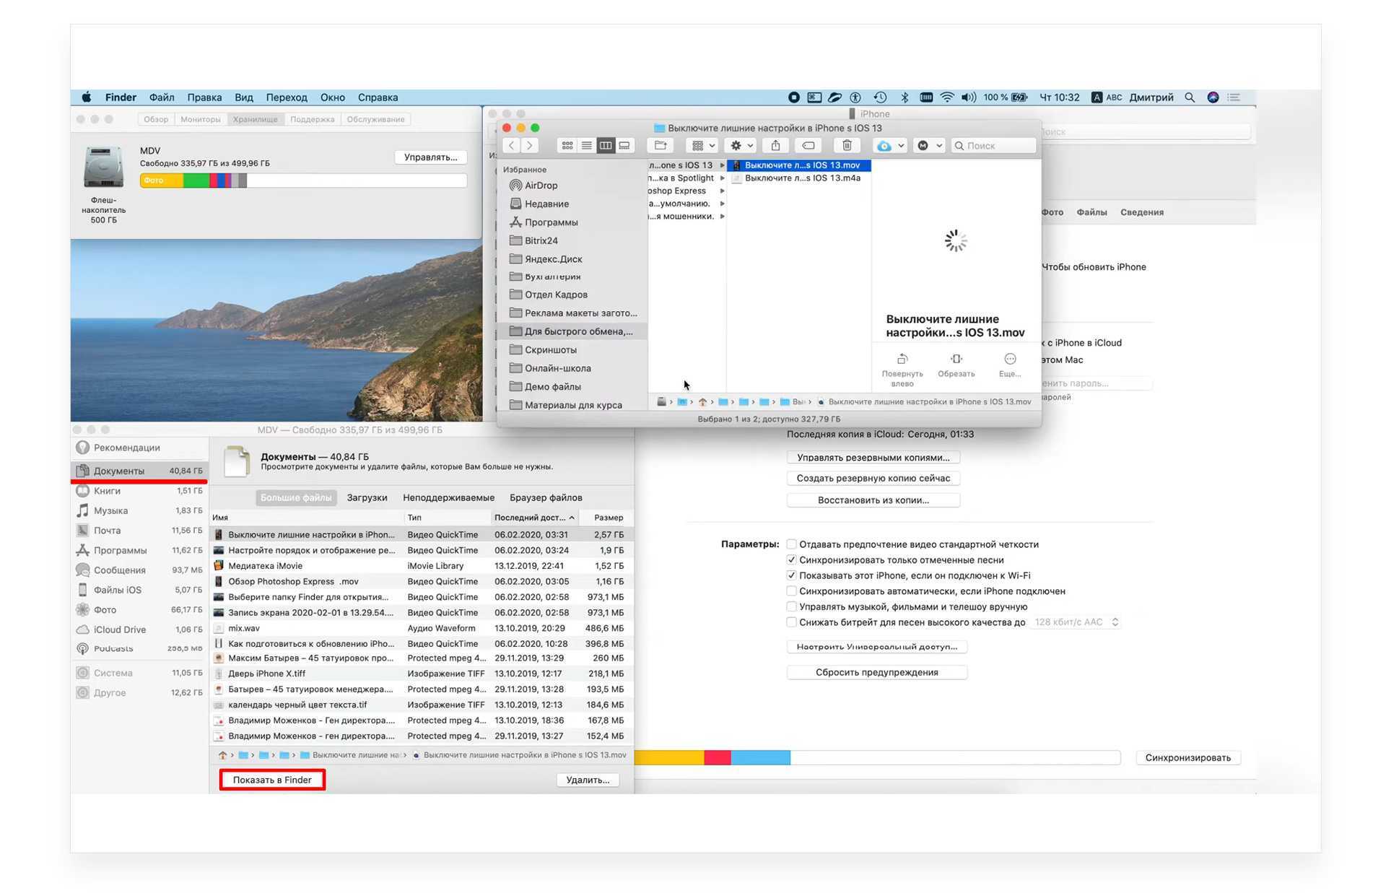Open the gear action dropdown menu

[x=741, y=146]
